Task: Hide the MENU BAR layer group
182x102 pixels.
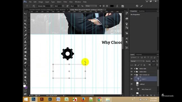Action: pyautogui.click(x=131, y=69)
